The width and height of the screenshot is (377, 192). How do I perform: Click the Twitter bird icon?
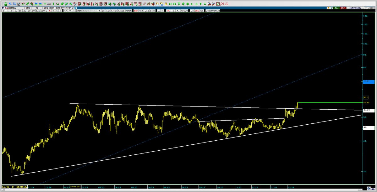point(75,8)
